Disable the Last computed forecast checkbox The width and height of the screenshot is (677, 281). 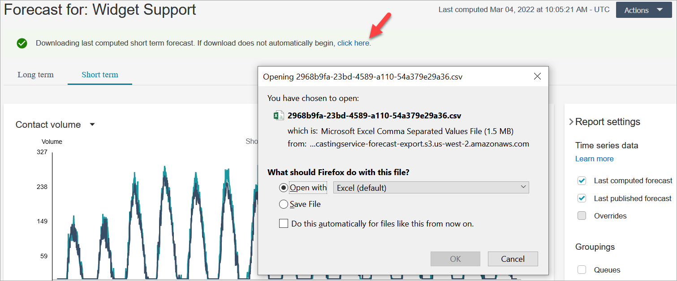(x=582, y=180)
